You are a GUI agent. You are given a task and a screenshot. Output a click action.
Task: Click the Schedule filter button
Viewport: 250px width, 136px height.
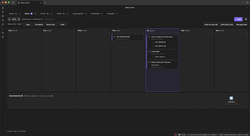[39, 25]
